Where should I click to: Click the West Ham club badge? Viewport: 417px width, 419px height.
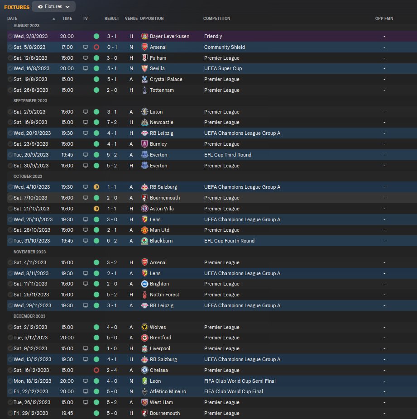[x=144, y=402]
